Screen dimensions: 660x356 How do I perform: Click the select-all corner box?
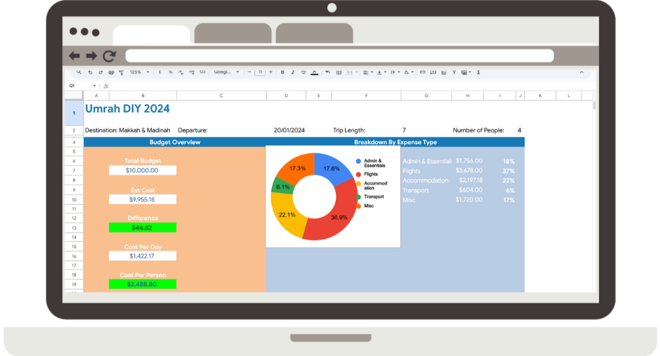74,95
